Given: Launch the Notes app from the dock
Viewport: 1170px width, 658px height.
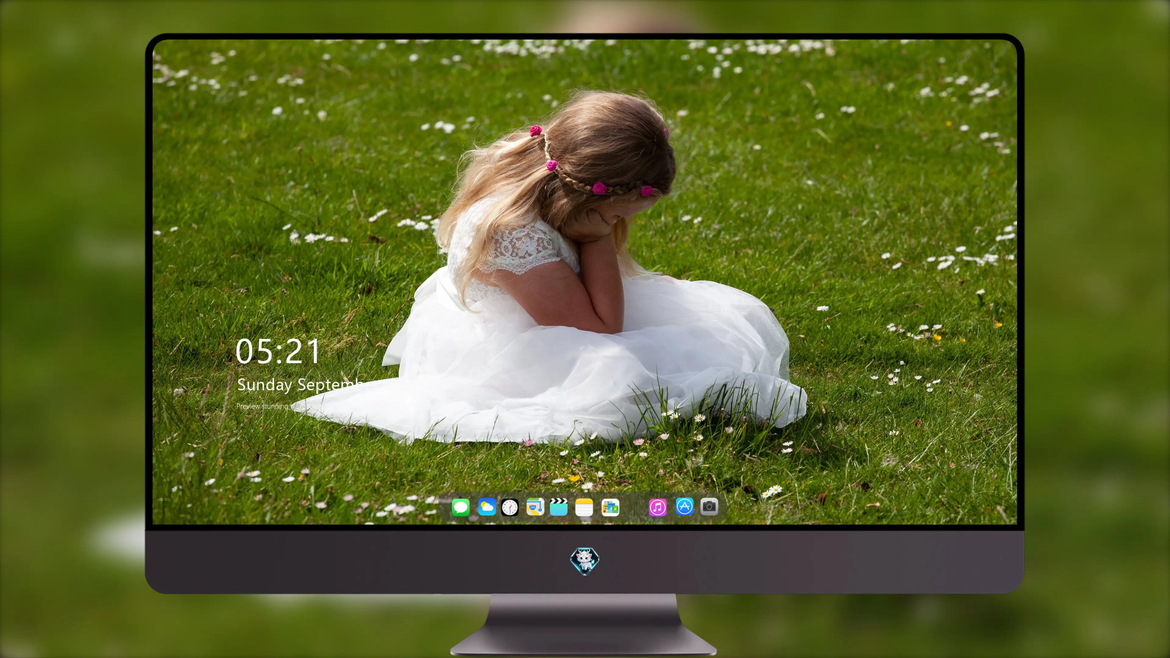Looking at the screenshot, I should [584, 507].
